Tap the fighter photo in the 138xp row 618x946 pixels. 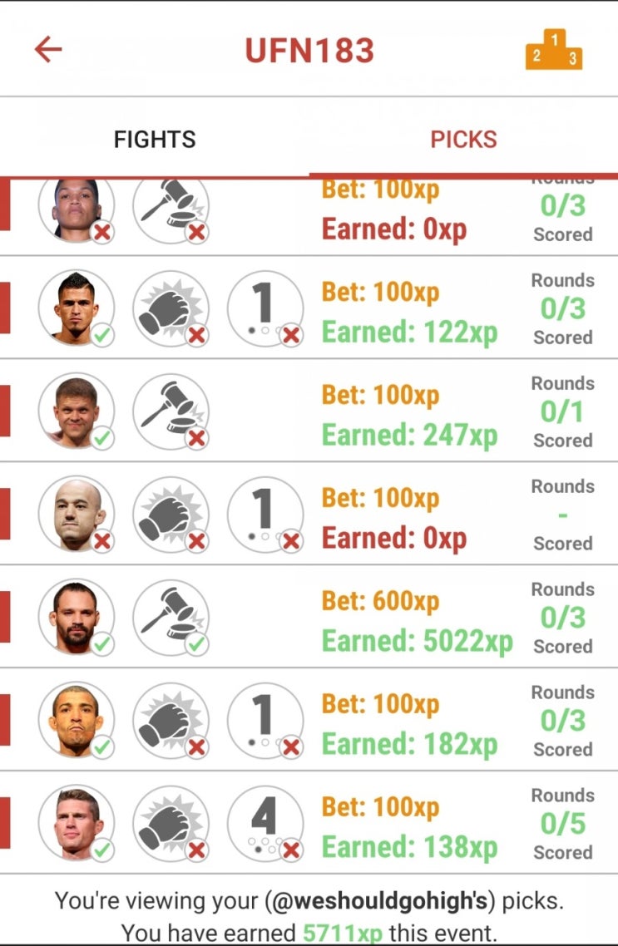pos(76,824)
